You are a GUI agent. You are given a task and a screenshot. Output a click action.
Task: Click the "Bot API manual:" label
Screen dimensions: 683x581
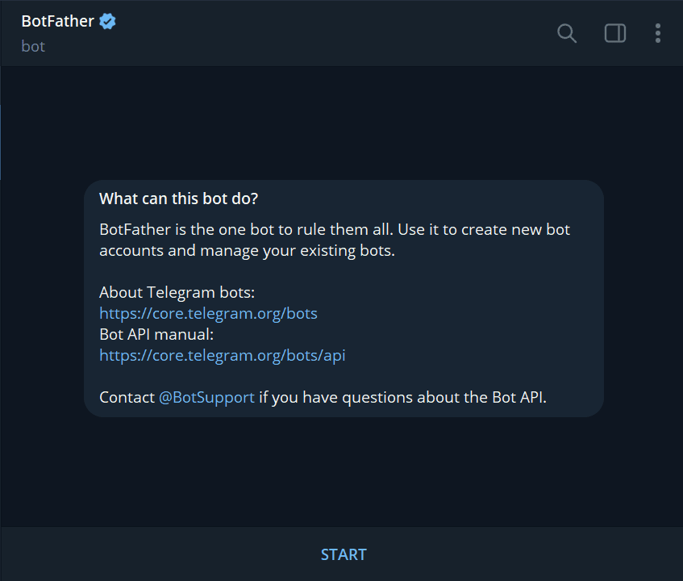click(x=156, y=334)
